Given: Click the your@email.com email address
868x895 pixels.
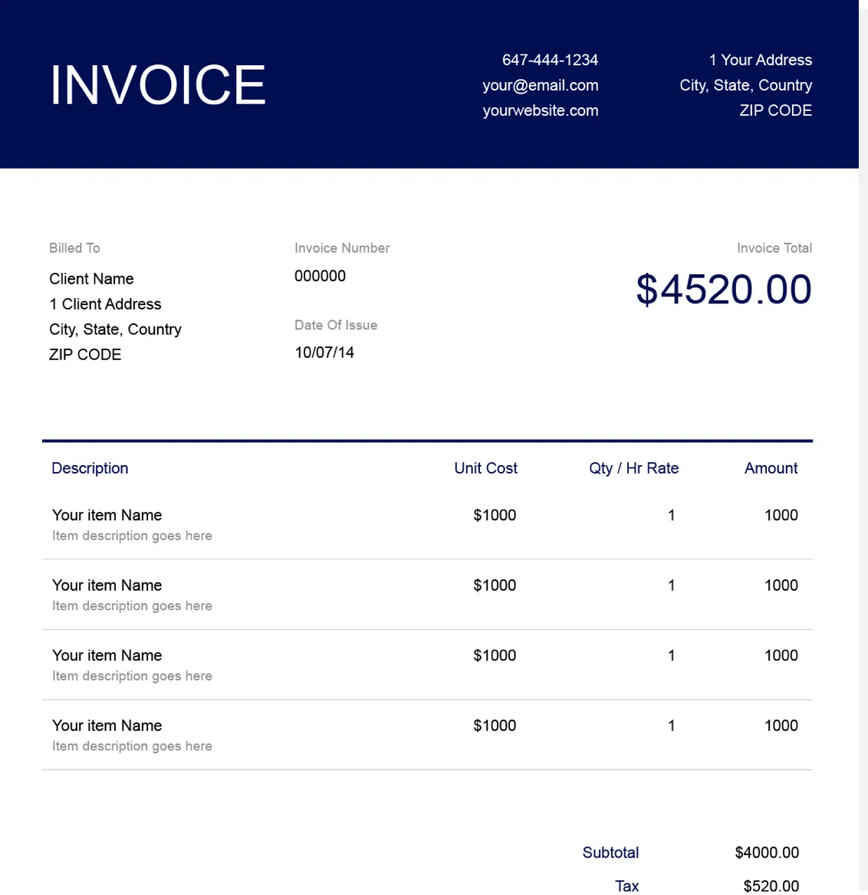Looking at the screenshot, I should point(540,85).
